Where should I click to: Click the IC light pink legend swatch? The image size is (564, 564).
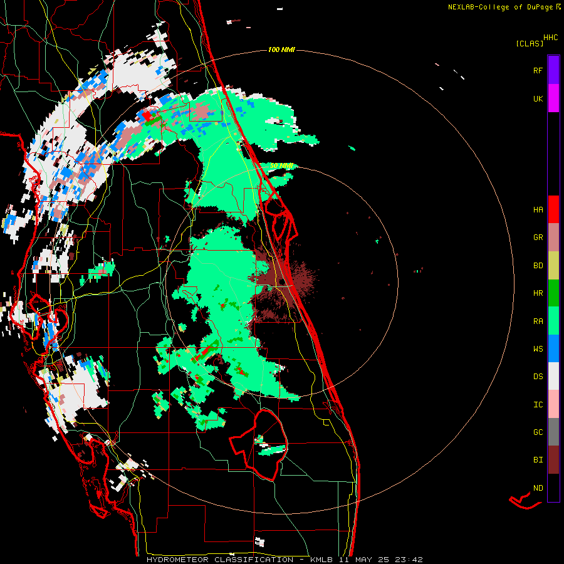[x=553, y=404]
